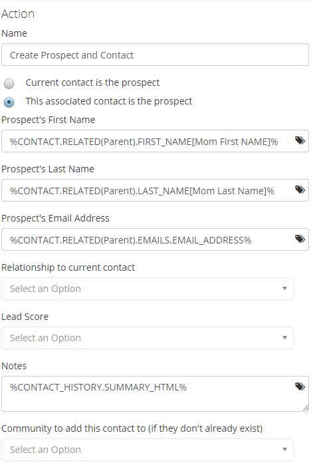Image resolution: width=313 pixels, height=463 pixels.
Task: Open merge tag picker in Notes field
Action: [x=300, y=386]
